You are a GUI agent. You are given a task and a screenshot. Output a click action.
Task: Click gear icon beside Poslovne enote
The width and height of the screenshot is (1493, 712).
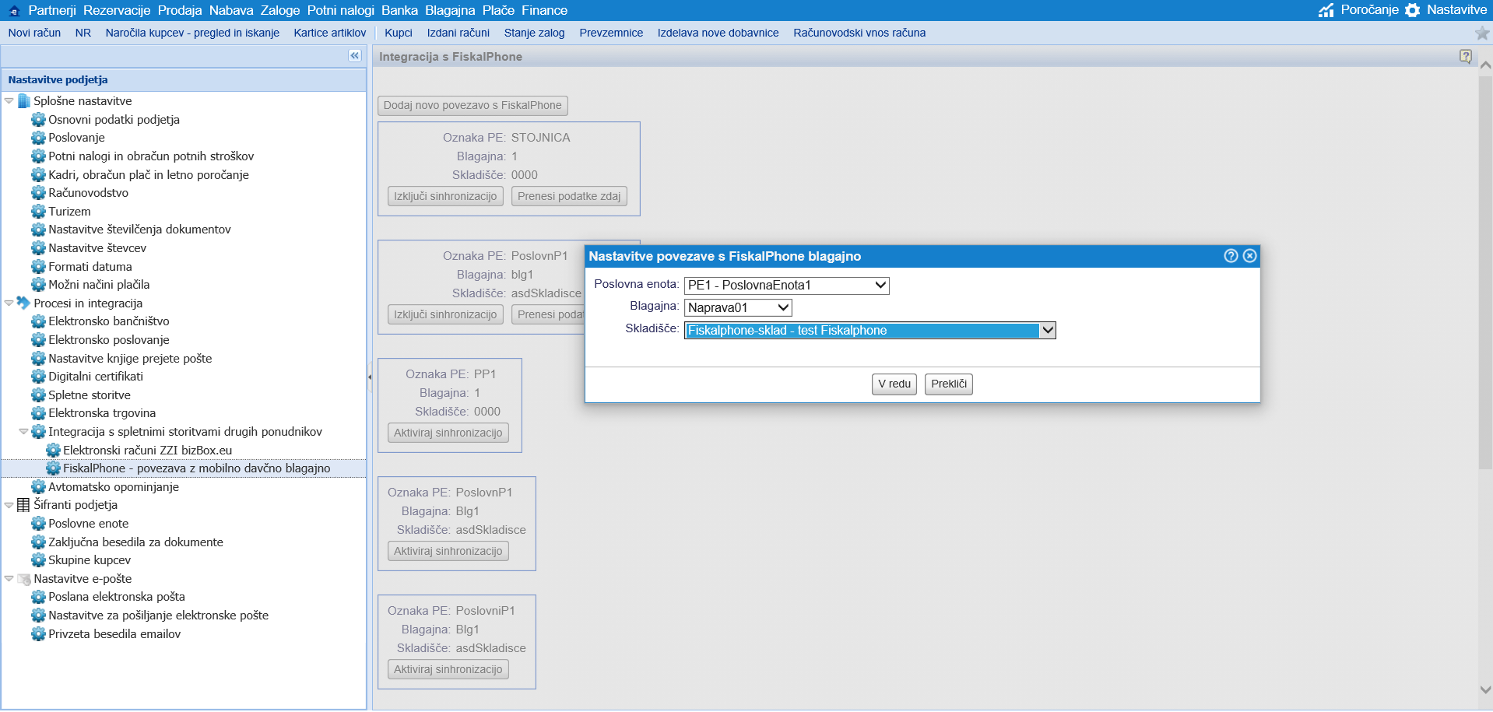38,524
